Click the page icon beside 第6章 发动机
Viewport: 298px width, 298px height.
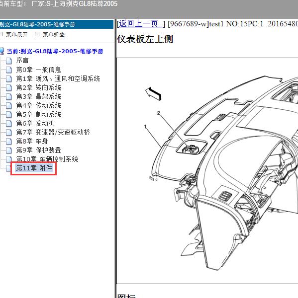[x=9, y=123]
